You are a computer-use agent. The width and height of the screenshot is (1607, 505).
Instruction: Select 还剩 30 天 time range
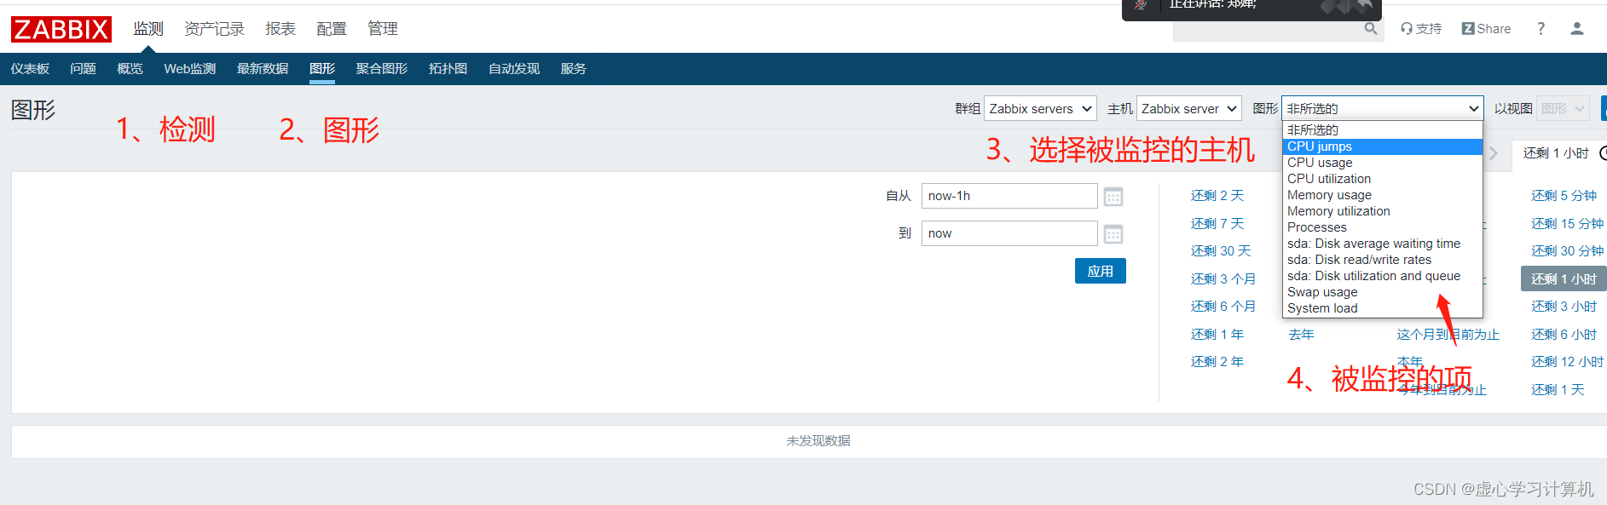pyautogui.click(x=1221, y=251)
